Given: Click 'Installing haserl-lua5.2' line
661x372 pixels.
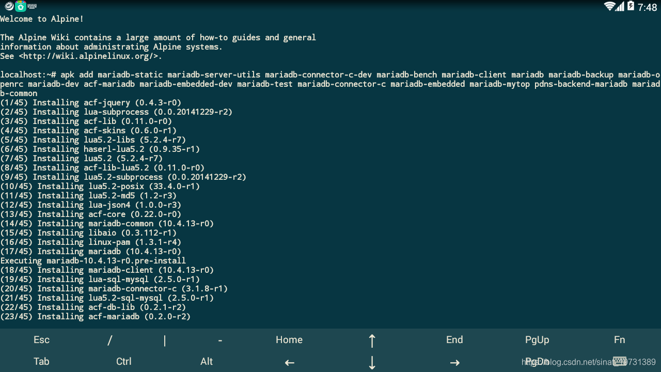Looking at the screenshot, I should tap(100, 149).
